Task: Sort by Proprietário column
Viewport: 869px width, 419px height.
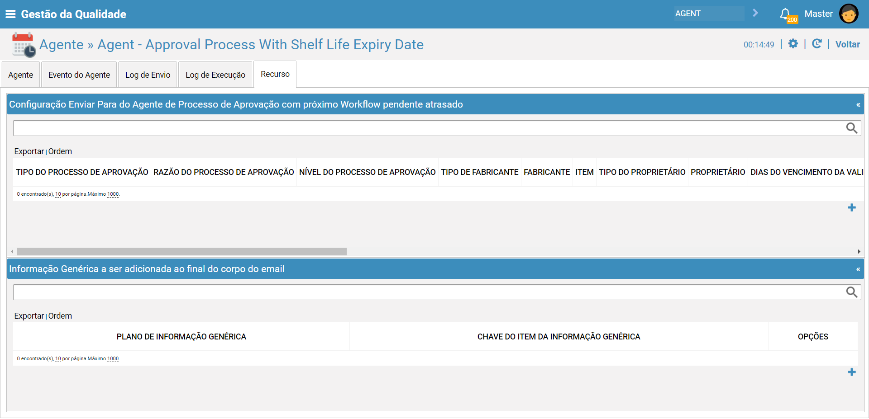Action: (x=718, y=172)
